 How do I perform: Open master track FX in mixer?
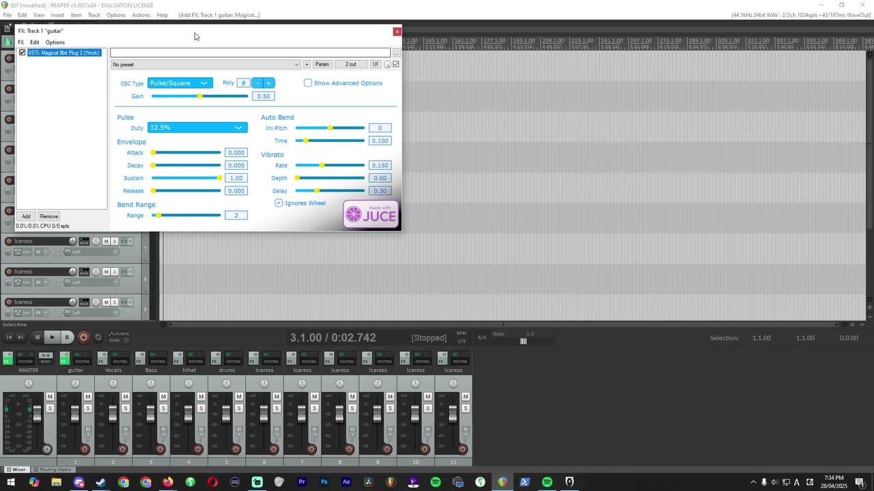(8, 358)
